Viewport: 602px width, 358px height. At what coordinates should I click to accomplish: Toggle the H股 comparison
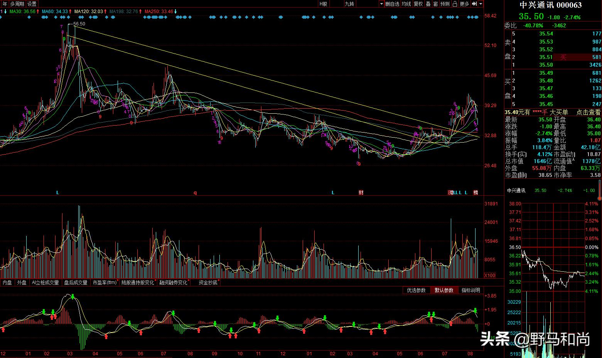(x=323, y=4)
